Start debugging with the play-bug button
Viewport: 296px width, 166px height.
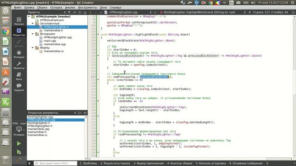18,152
